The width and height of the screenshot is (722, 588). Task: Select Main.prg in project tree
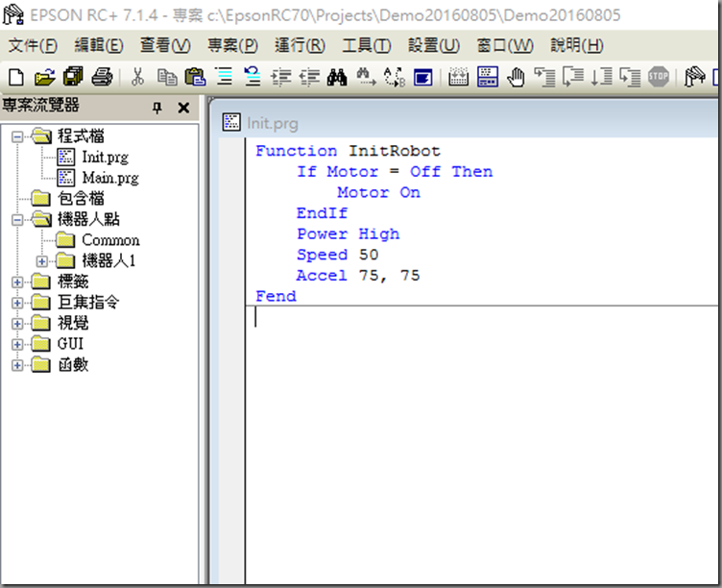pyautogui.click(x=110, y=178)
